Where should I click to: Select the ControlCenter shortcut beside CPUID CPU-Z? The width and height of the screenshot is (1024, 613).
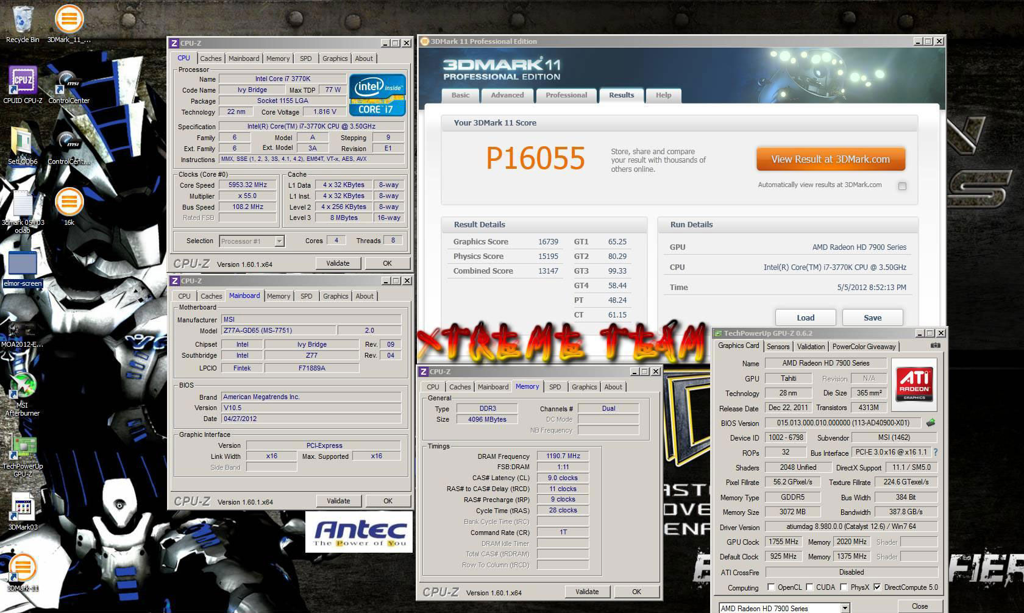coord(69,85)
